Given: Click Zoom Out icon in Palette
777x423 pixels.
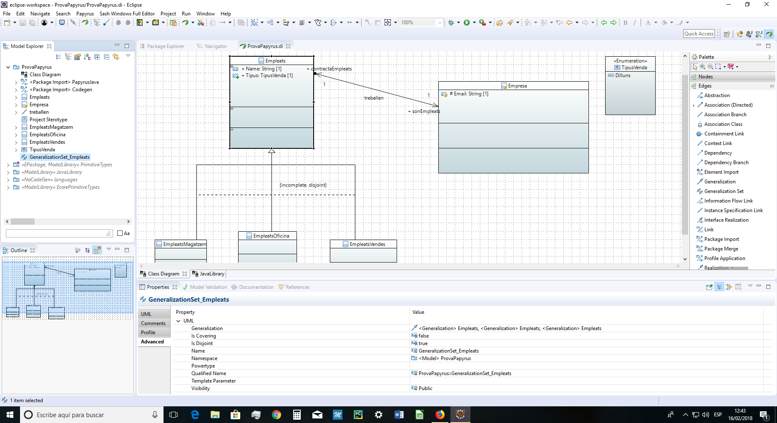Looking at the screenshot, I should click(710, 67).
